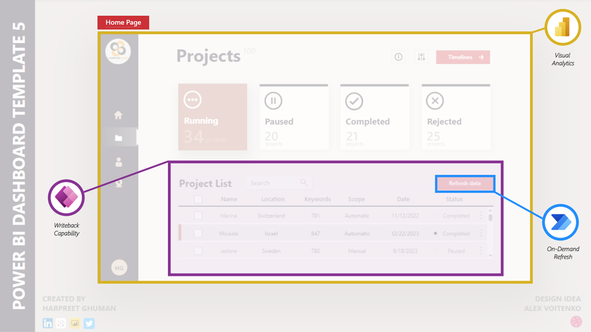
Task: Click the Home Page label
Action: pyautogui.click(x=123, y=22)
